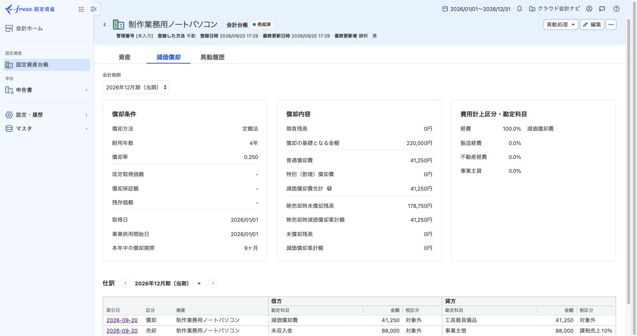The width and height of the screenshot is (637, 336).
Task: Open the calendar icon for the fiscal period
Action: pos(445,9)
